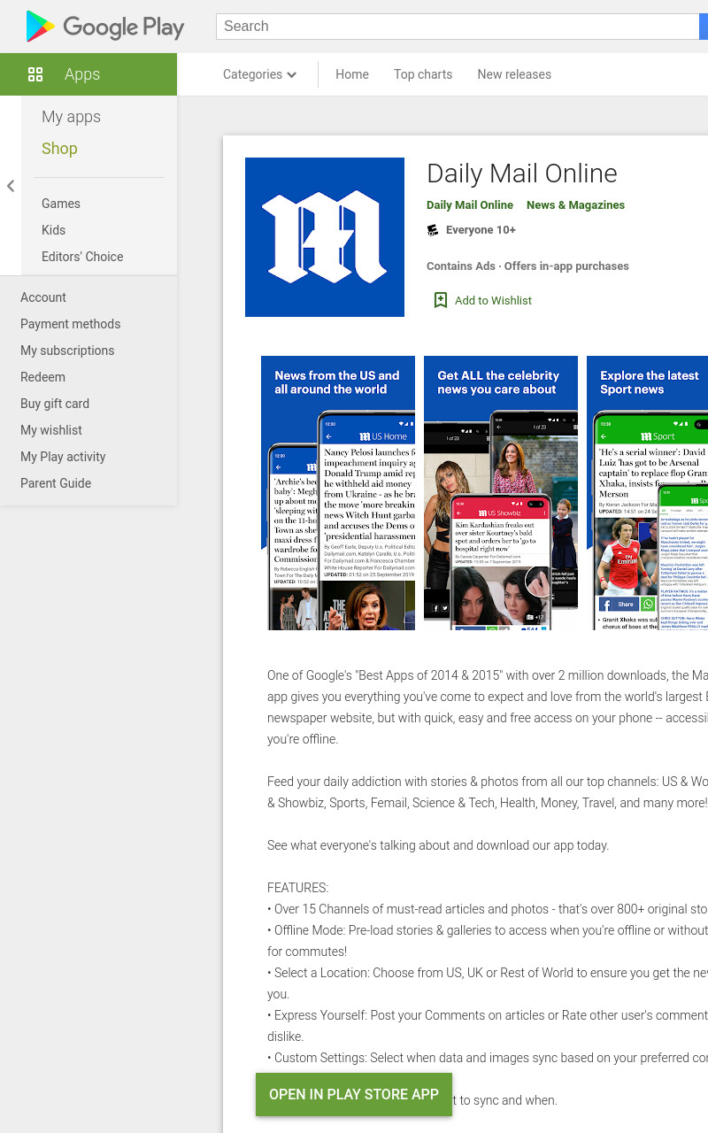Open My Play activity

coord(63,457)
